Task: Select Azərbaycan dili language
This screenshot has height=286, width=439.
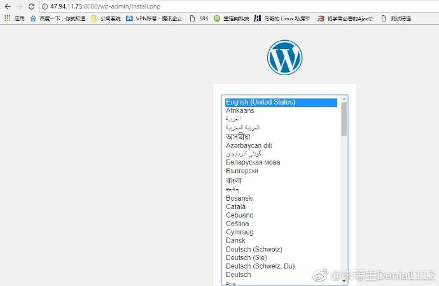Action: [x=281, y=145]
